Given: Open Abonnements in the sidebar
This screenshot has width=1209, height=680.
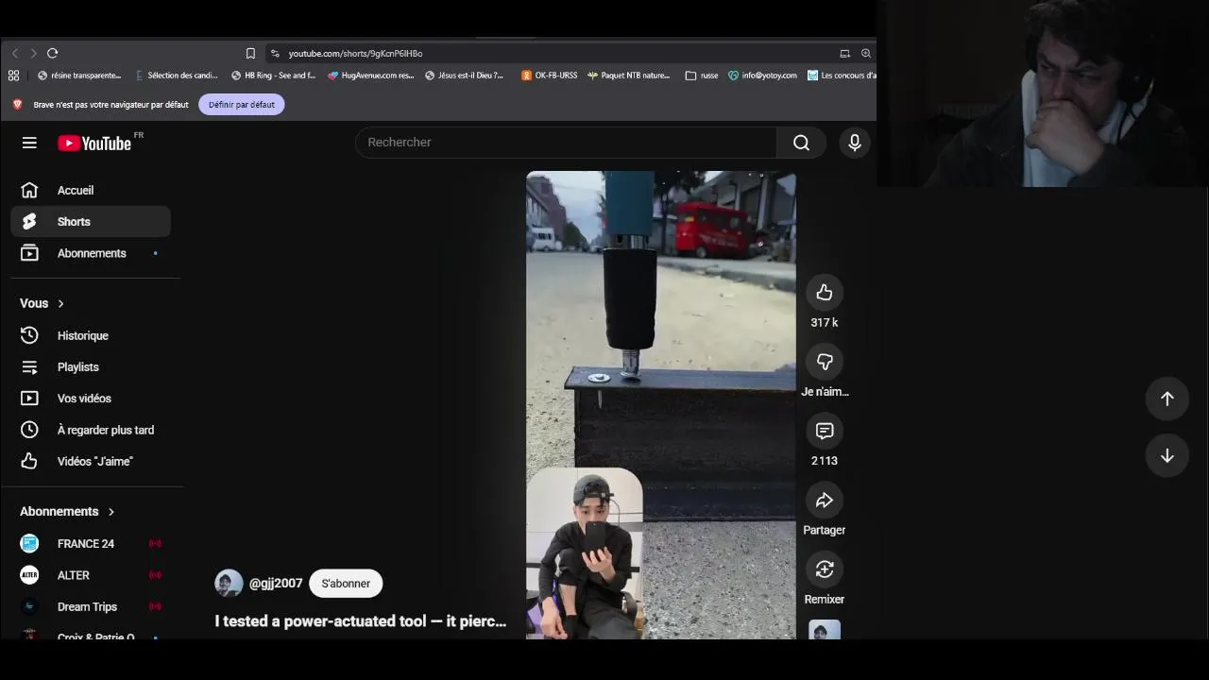Looking at the screenshot, I should (91, 253).
